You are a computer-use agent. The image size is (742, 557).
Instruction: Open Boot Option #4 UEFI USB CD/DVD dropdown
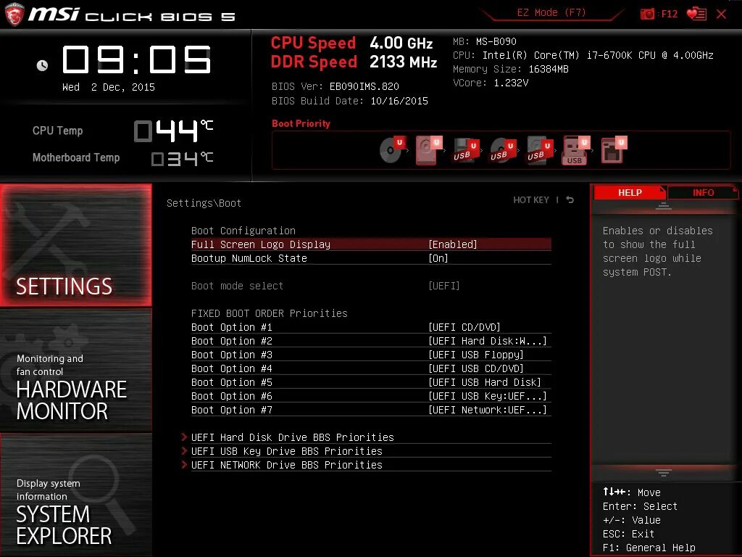coord(475,368)
